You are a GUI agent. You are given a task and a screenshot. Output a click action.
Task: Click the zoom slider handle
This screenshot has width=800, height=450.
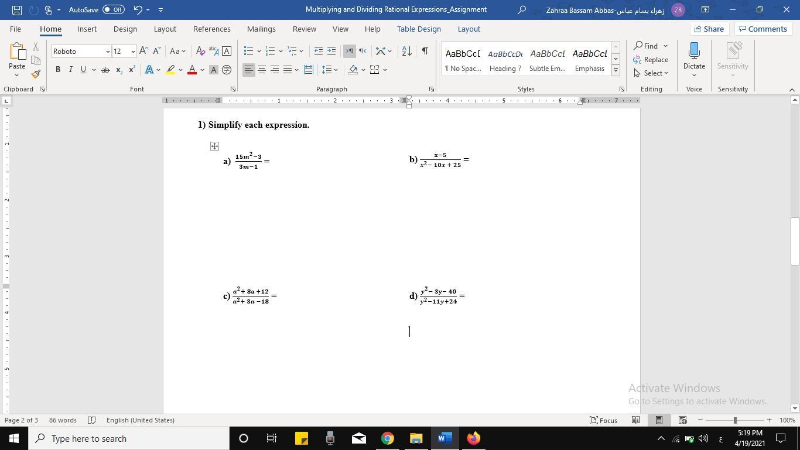click(x=735, y=420)
